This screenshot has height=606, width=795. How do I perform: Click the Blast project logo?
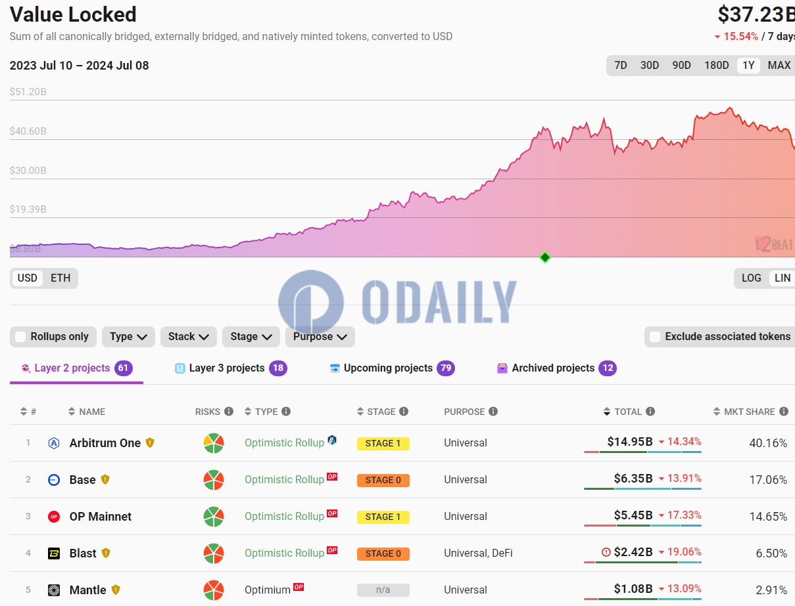54,553
